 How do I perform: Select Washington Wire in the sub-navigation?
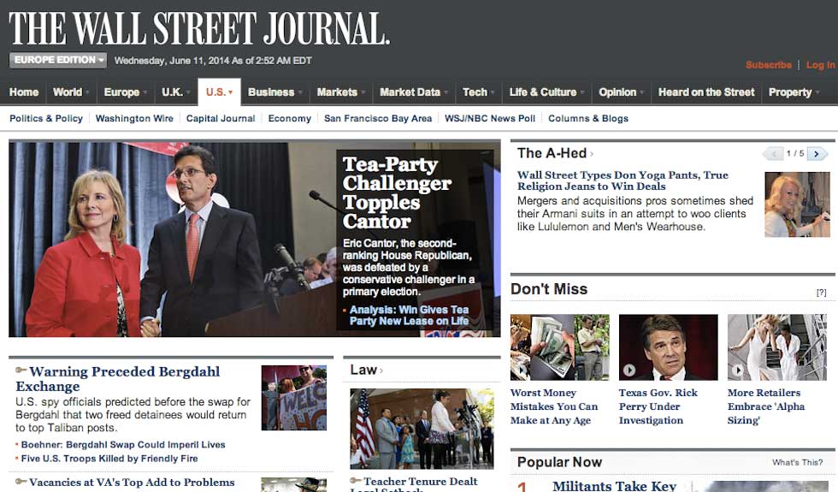[134, 119]
